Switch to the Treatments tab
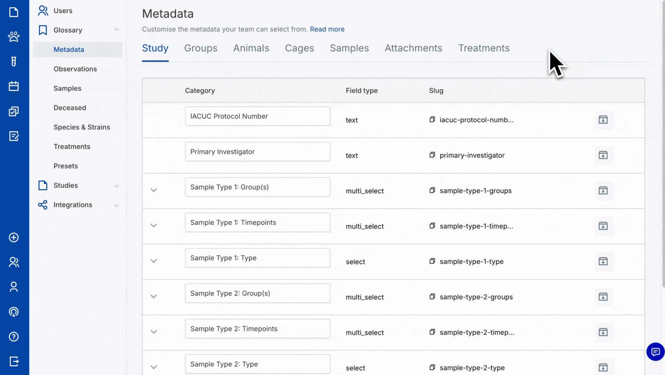Image resolution: width=665 pixels, height=375 pixels. click(483, 48)
